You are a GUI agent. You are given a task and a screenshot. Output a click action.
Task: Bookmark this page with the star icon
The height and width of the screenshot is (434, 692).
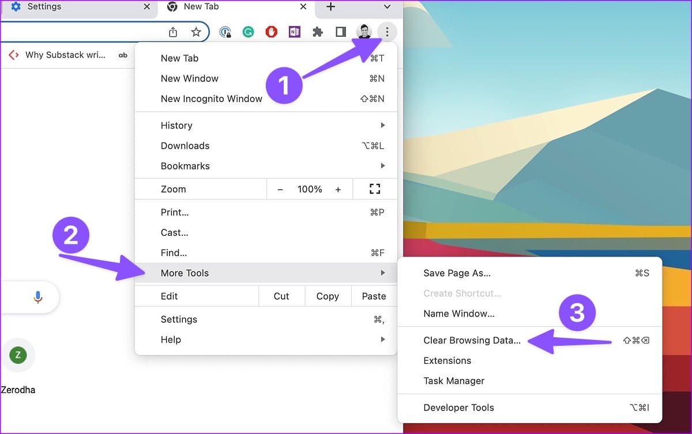pos(196,32)
